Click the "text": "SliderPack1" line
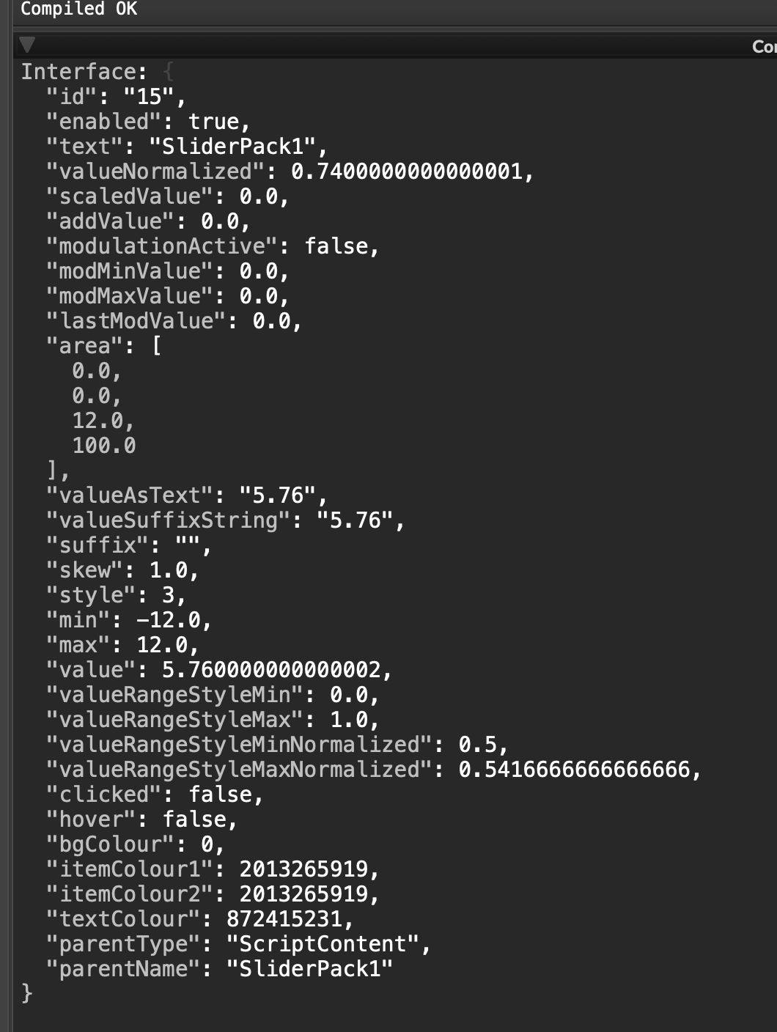The height and width of the screenshot is (1032, 777). (186, 147)
